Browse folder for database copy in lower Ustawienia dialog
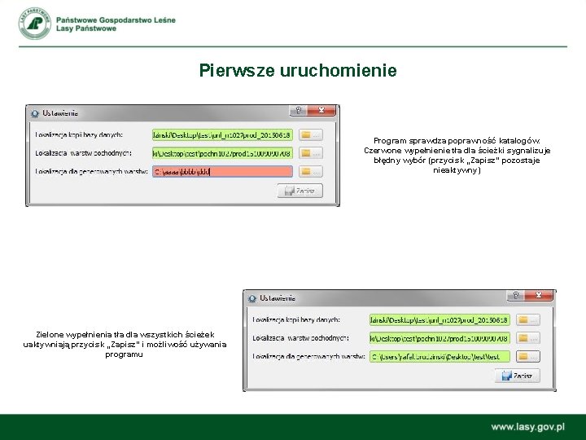Image resolution: width=586 pixels, height=440 pixels. 528,320
